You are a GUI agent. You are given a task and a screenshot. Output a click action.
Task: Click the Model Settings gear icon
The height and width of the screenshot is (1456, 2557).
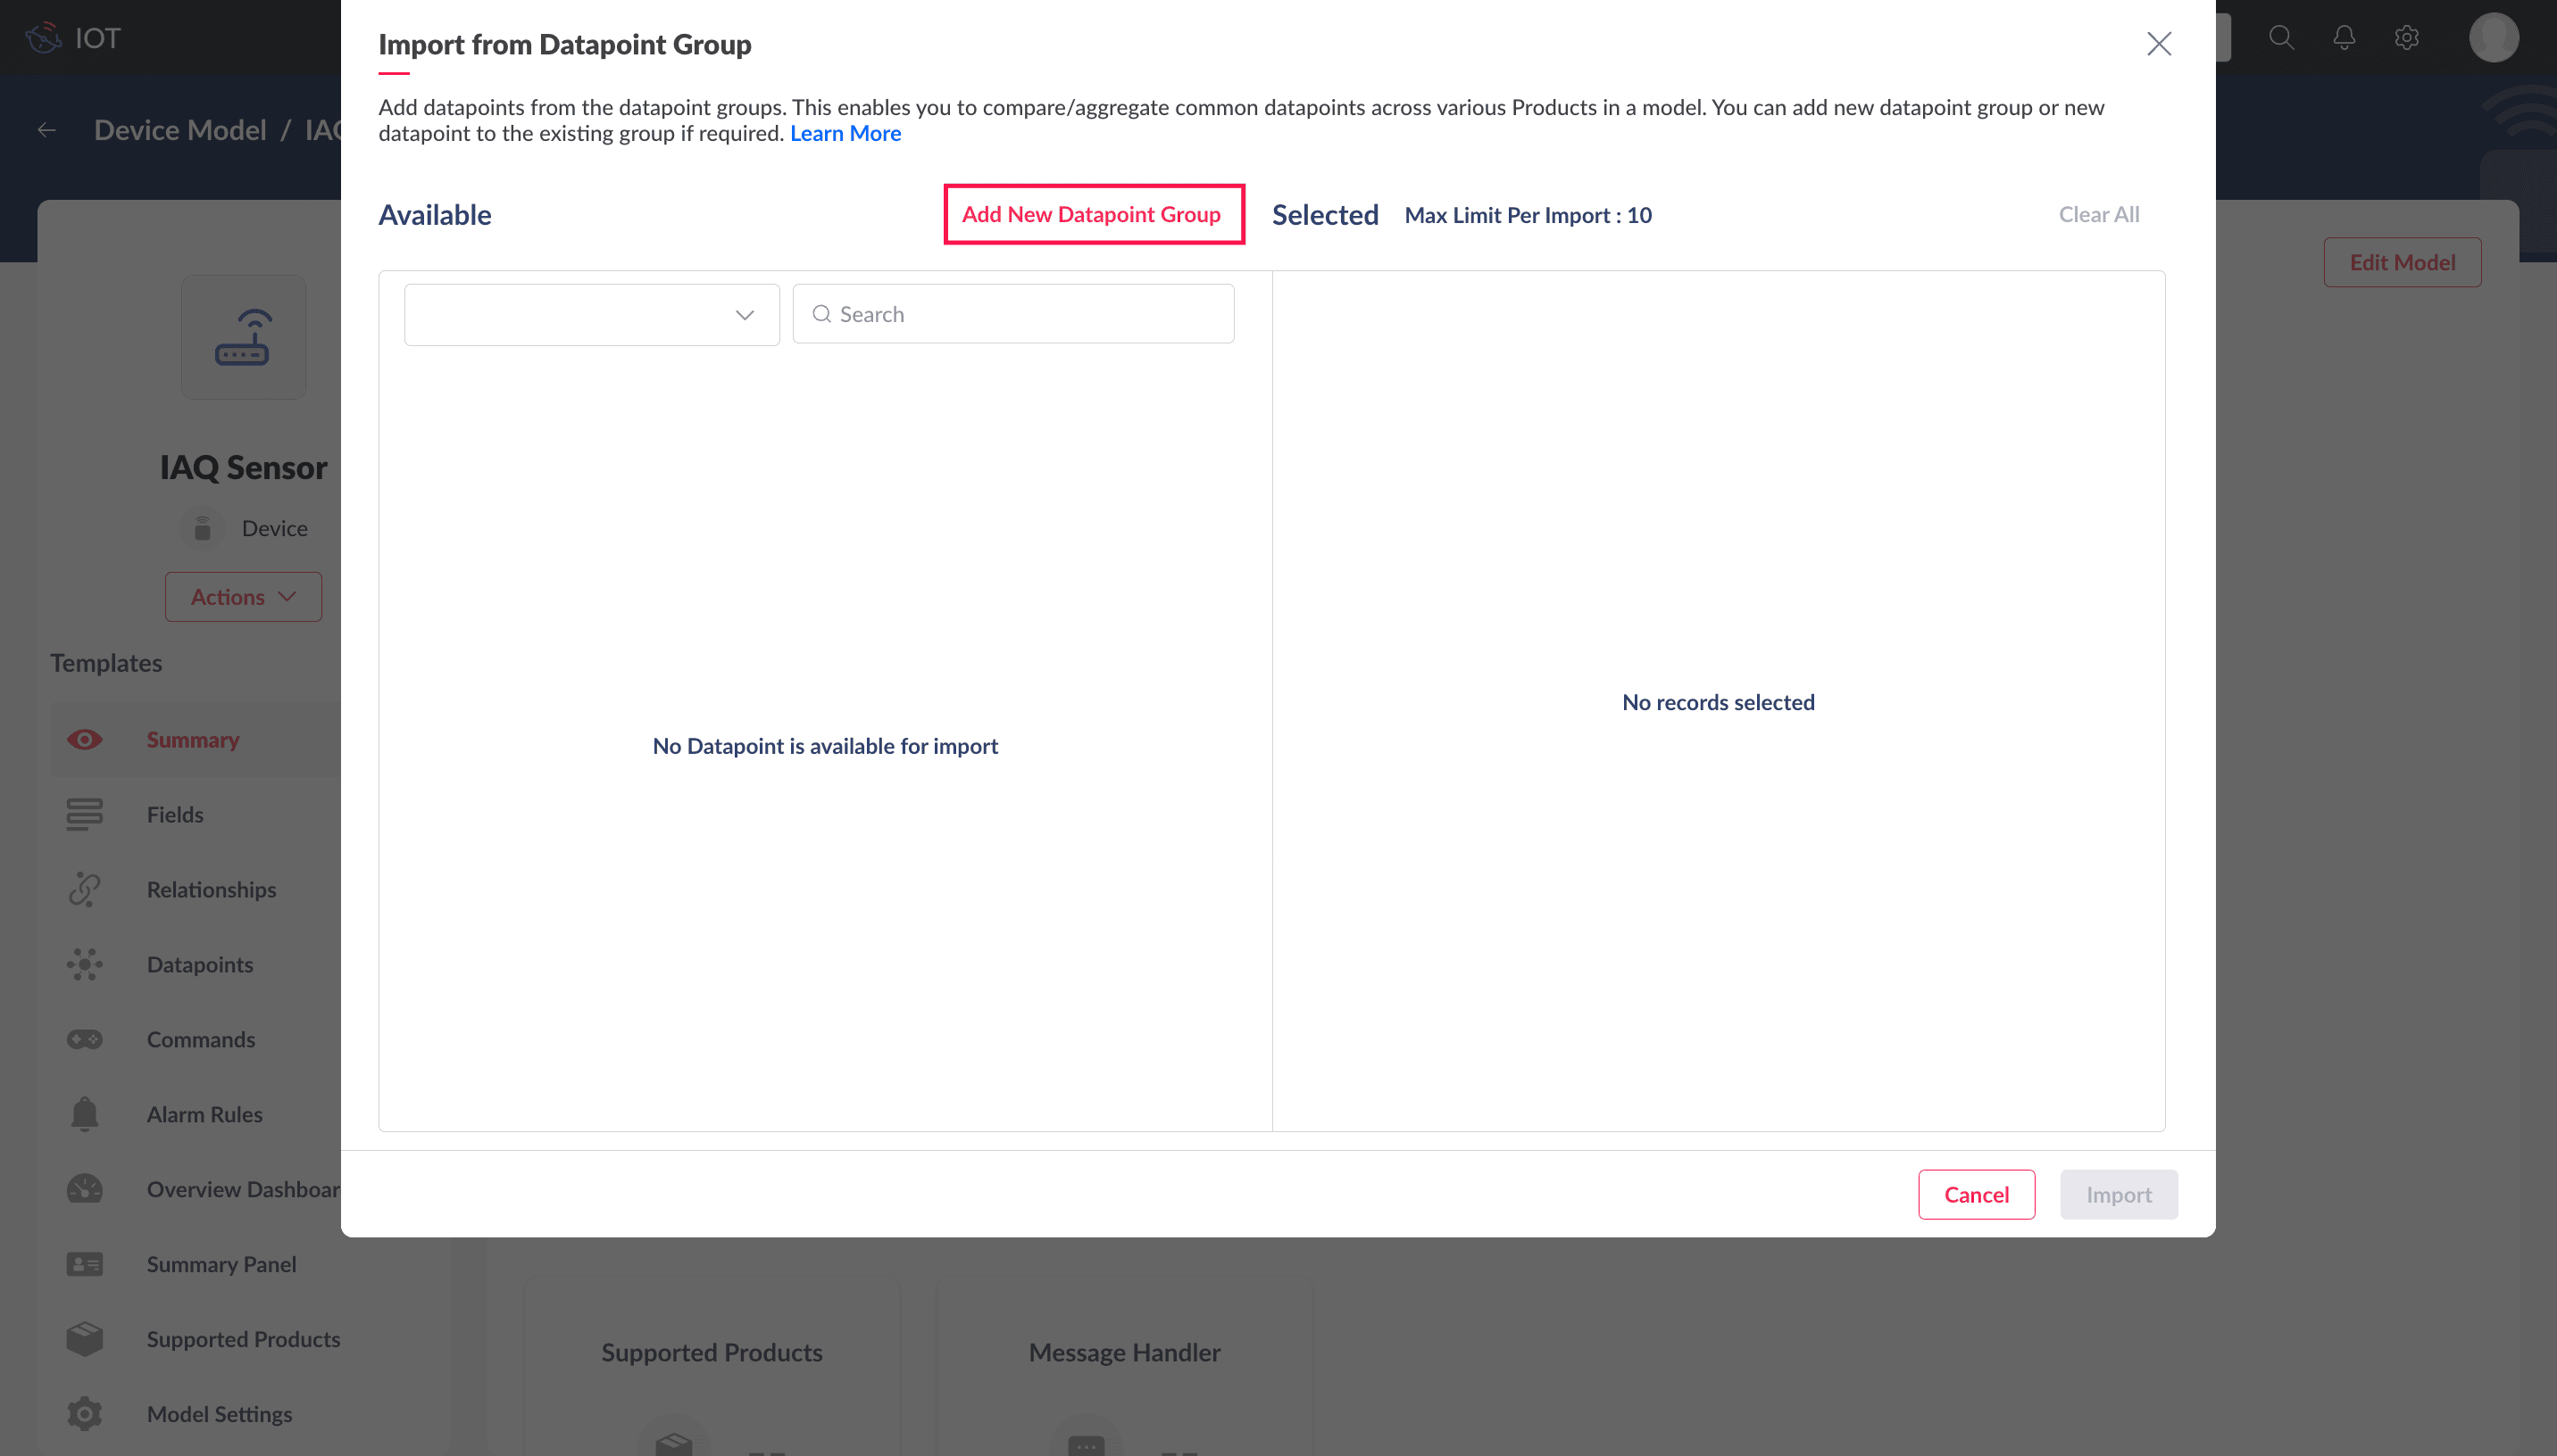click(85, 1414)
